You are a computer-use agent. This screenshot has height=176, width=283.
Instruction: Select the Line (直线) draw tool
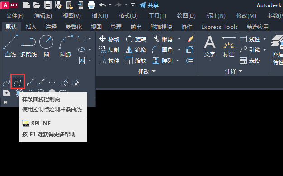point(10,46)
